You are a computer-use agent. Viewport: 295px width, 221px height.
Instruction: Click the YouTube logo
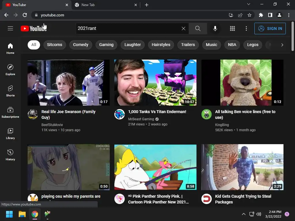[x=34, y=28]
